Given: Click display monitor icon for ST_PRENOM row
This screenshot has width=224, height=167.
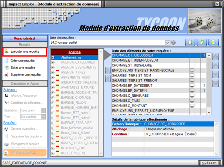Looking at the screenshot, I should [x=192, y=80].
